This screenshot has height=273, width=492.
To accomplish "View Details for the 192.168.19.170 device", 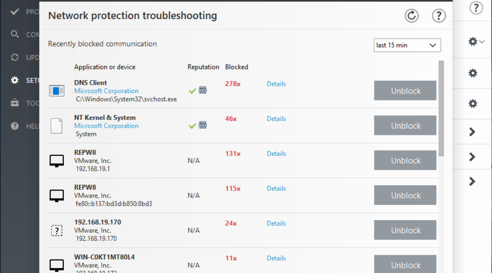I will coord(276,223).
